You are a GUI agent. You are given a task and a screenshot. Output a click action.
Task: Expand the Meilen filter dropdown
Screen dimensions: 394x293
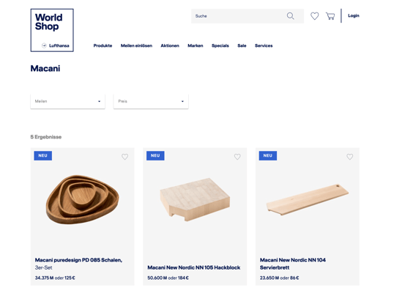tap(67, 101)
